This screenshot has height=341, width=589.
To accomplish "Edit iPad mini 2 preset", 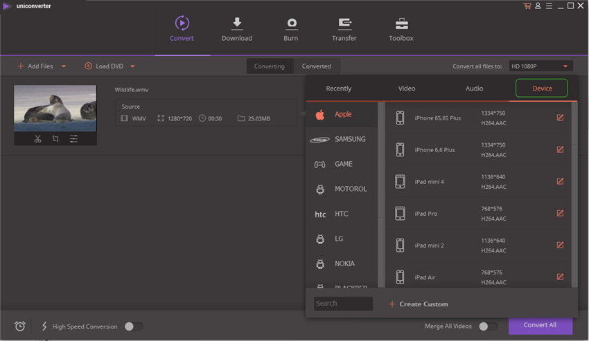I will tap(560, 246).
